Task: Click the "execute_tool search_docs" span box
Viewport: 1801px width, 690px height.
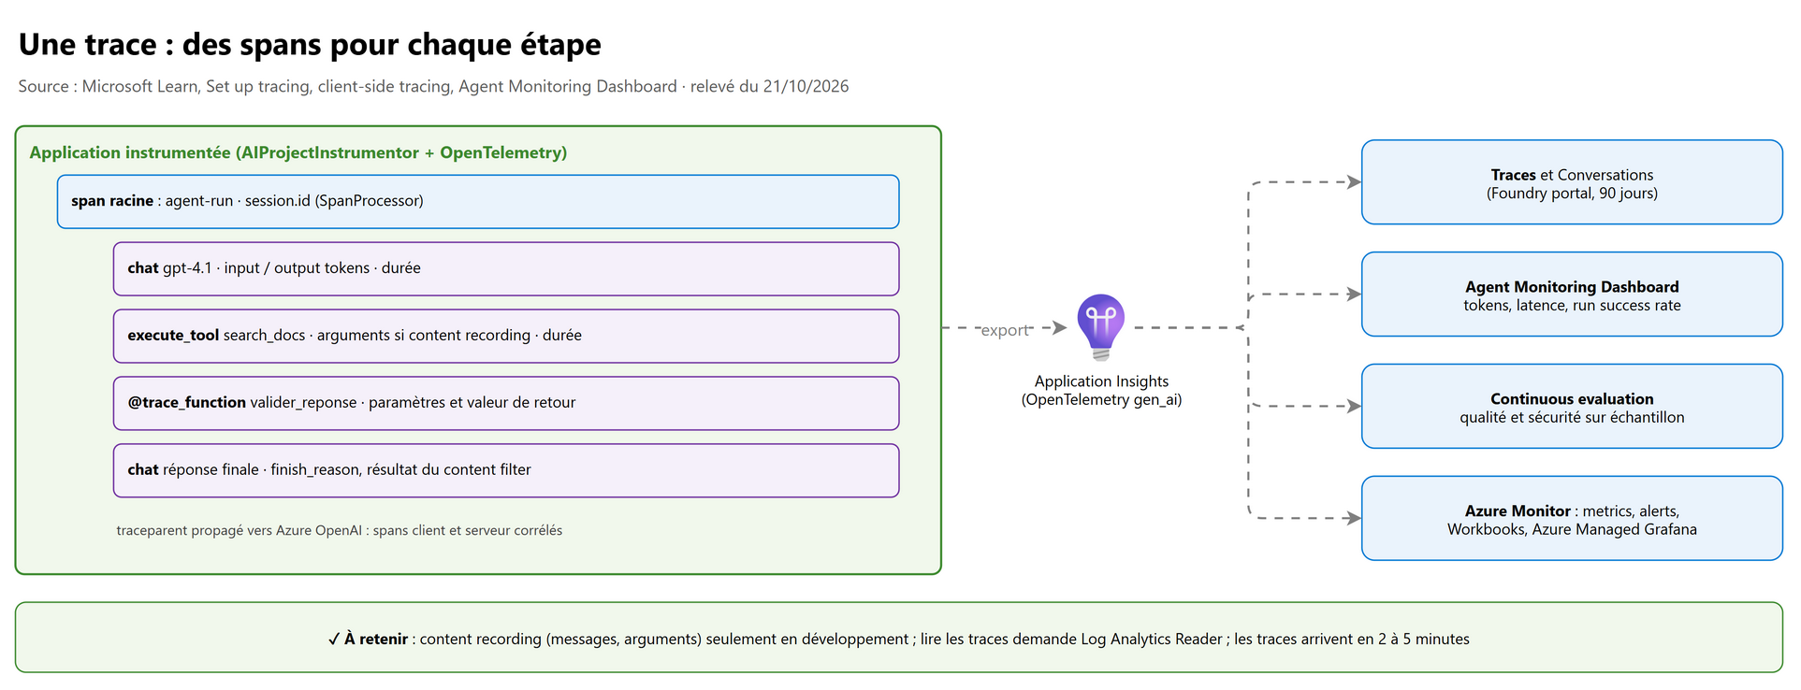Action: click(506, 337)
